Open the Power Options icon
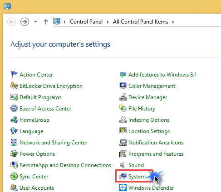The height and width of the screenshot is (192, 221). [14, 154]
